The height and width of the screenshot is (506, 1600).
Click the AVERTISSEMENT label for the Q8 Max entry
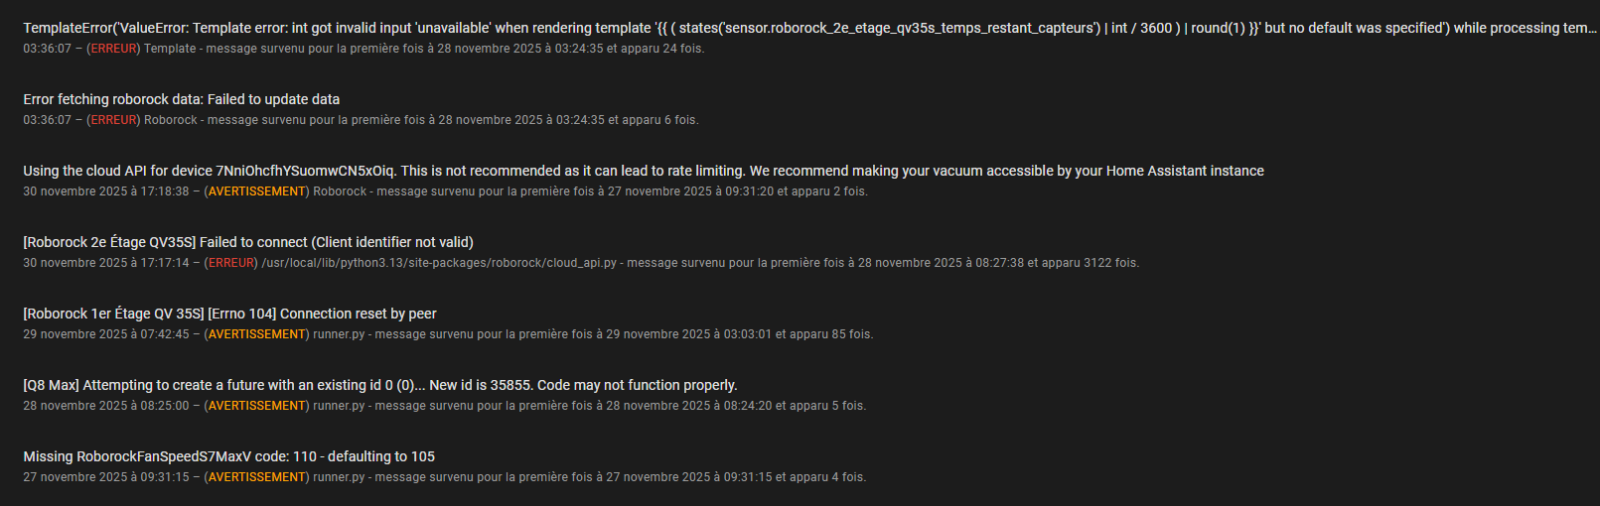(257, 406)
